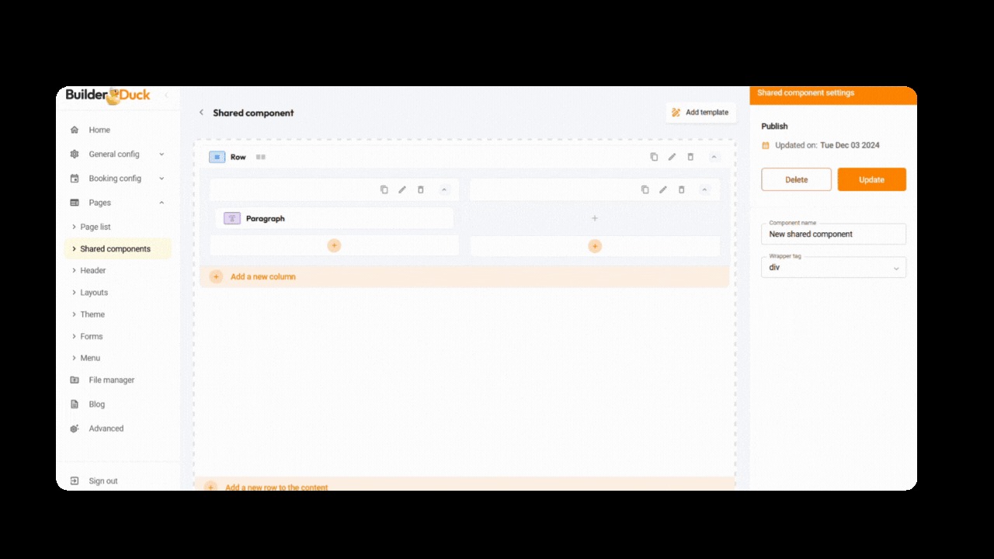Edit the Row with its pencil icon
The height and width of the screenshot is (559, 994).
coord(673,157)
